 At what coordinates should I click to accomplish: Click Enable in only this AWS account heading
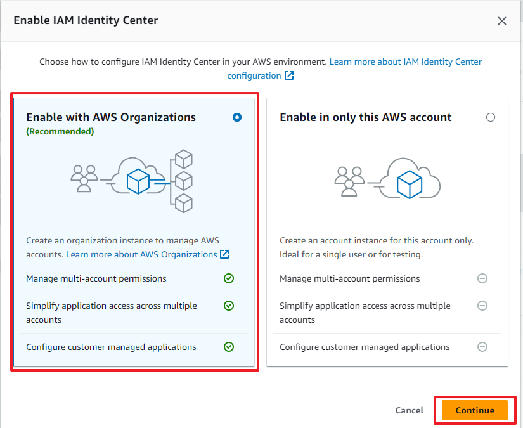pos(366,117)
